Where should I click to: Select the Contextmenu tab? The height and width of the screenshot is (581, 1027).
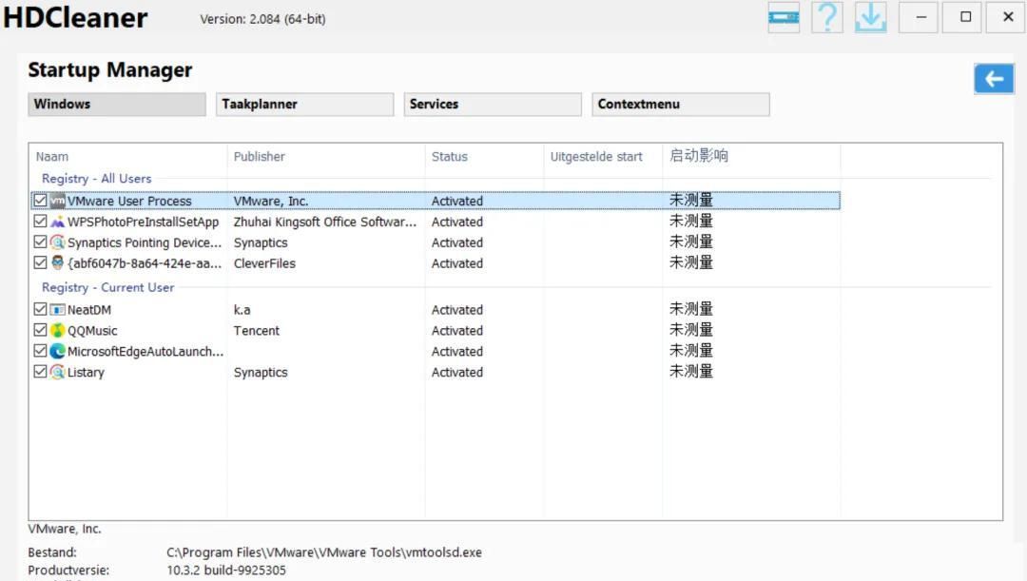pos(680,105)
